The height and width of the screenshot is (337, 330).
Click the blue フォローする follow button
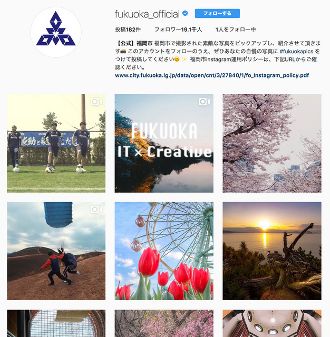pos(217,13)
